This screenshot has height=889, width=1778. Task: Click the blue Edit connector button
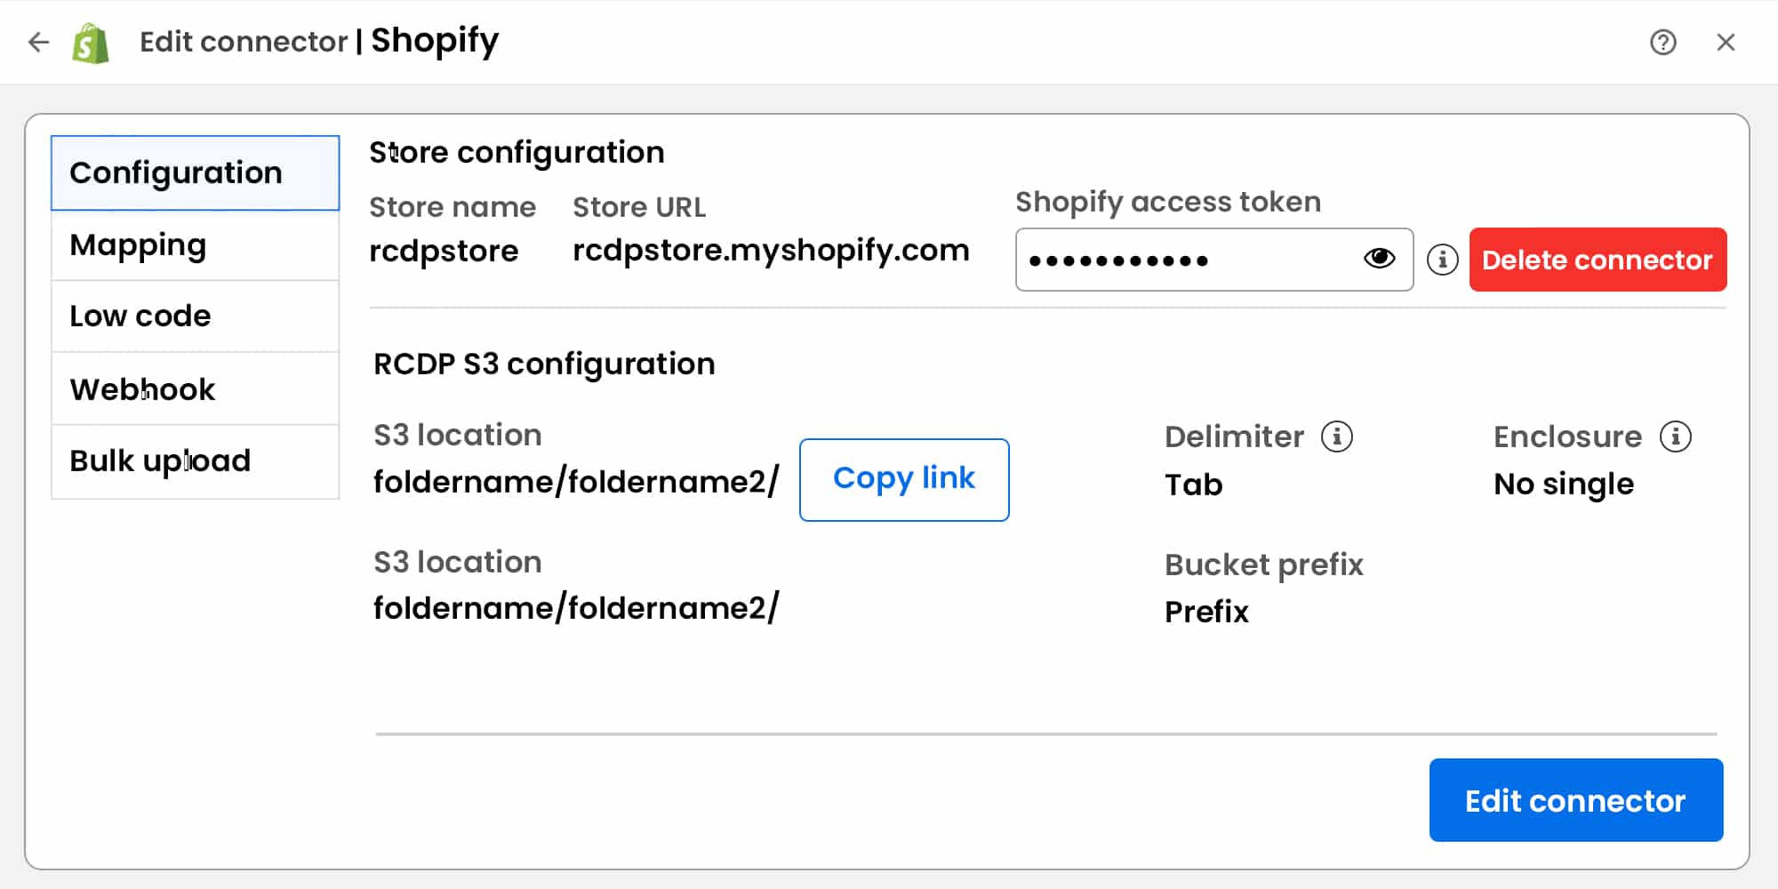point(1575,800)
